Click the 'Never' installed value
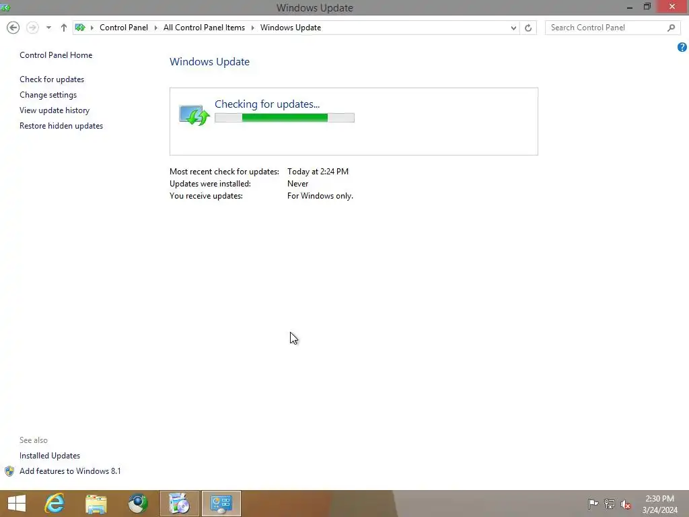This screenshot has width=689, height=517. click(297, 184)
